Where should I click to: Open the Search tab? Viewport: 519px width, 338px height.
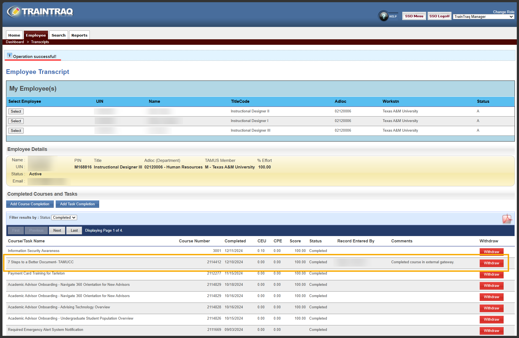(58, 35)
